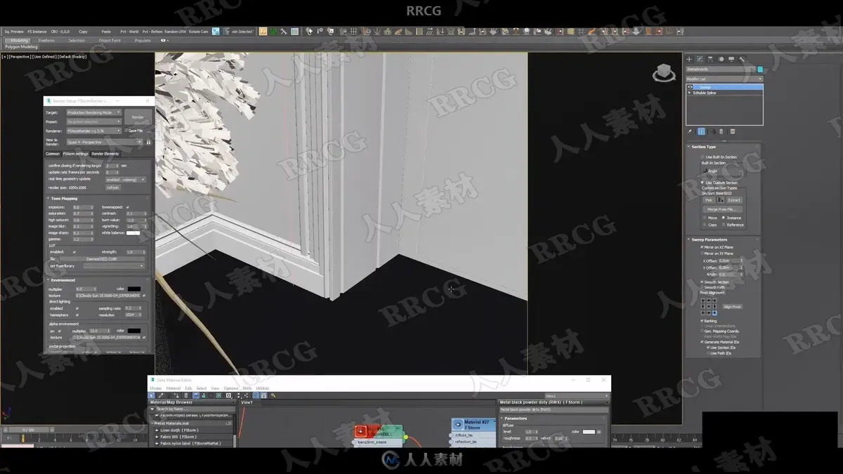This screenshot has height=474, width=843.
Task: Click the diffuse color swatch in material
Action: click(589, 432)
